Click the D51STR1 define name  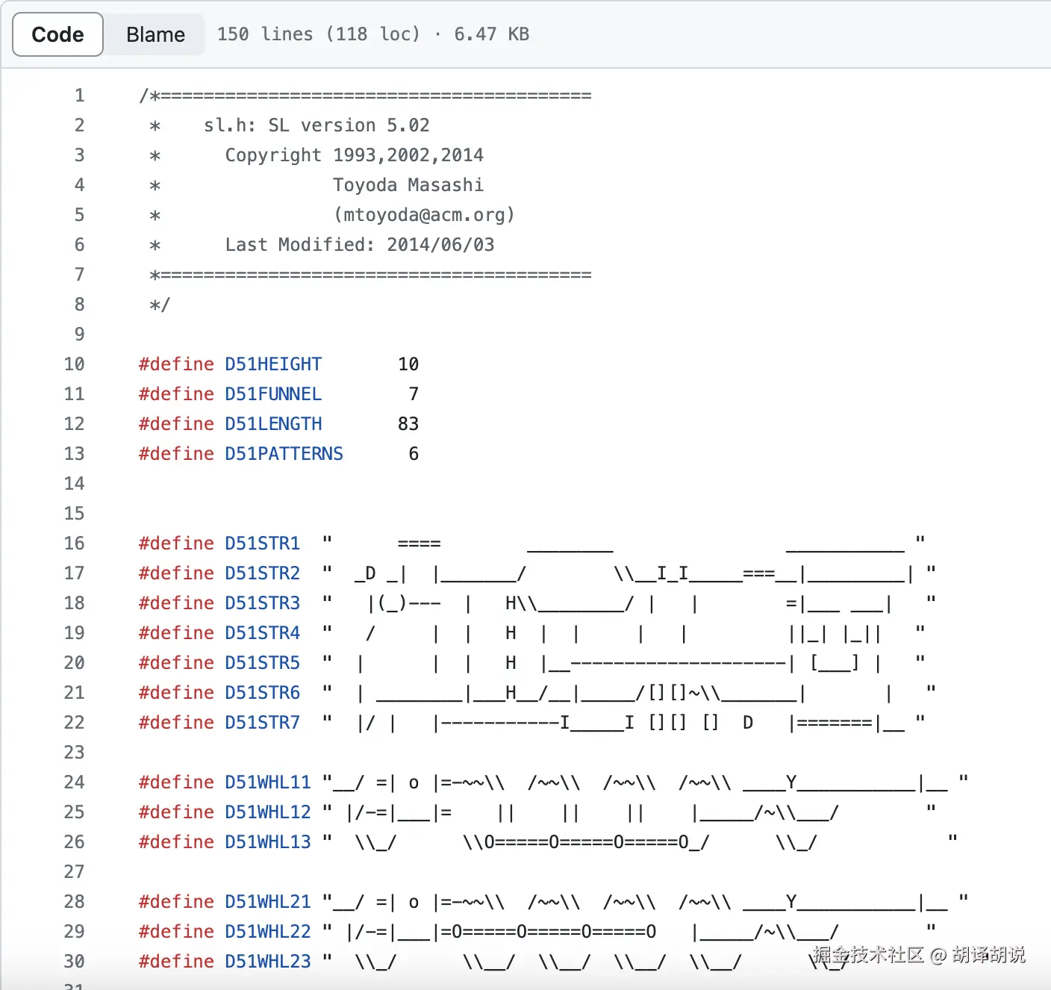pos(262,544)
